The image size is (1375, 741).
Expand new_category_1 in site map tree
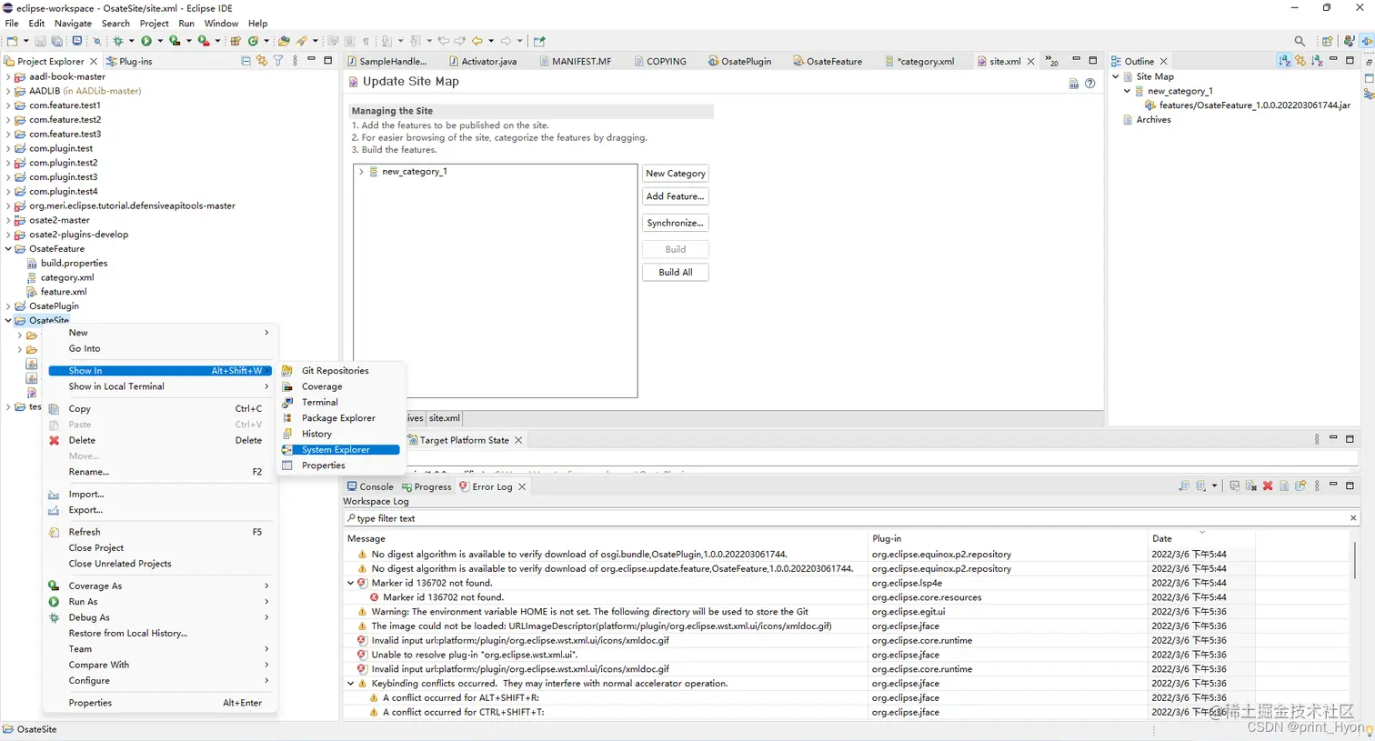[x=361, y=172]
